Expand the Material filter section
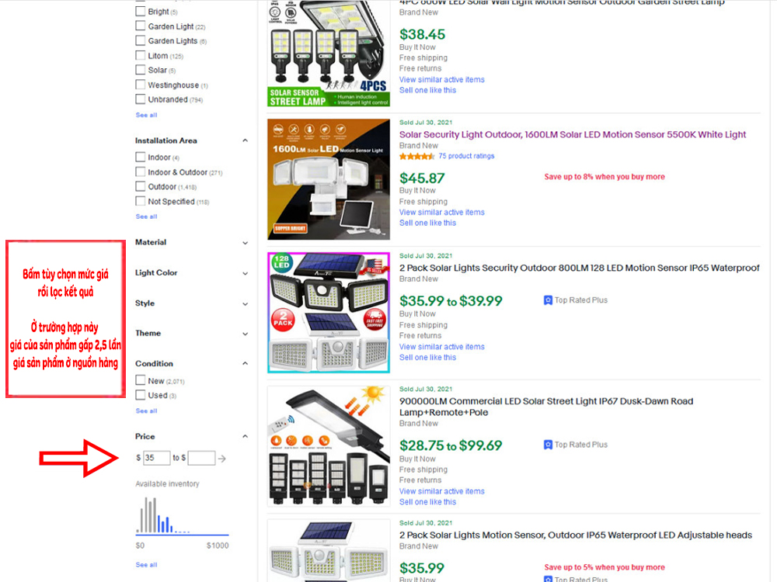777x582 pixels. (x=245, y=243)
